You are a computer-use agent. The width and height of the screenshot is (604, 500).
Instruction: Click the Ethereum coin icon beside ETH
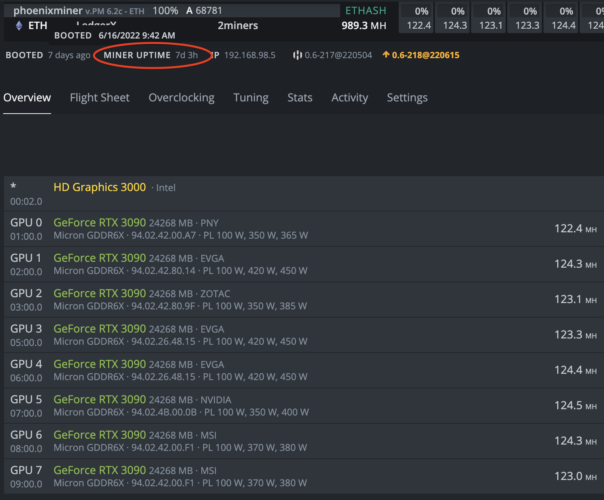tap(19, 26)
